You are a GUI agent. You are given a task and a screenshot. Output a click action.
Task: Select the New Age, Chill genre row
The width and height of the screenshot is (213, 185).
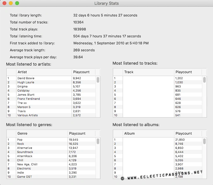coord(51,164)
